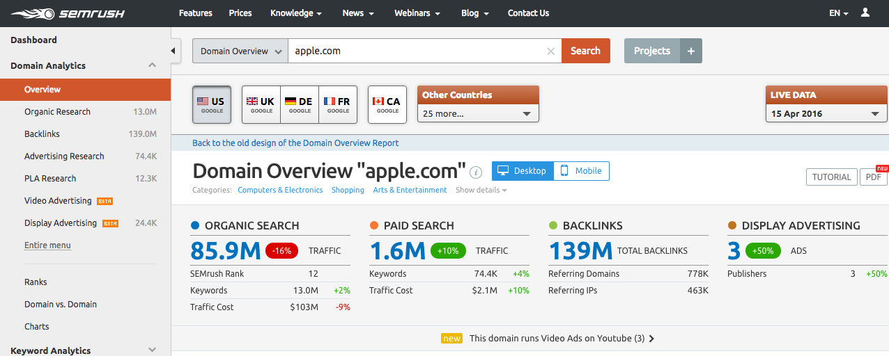Select the CA Google database flag
Viewport: 889px width, 356px height.
click(387, 104)
